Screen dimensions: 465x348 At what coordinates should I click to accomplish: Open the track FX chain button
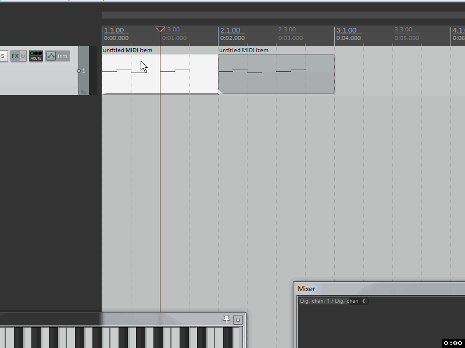[15, 56]
